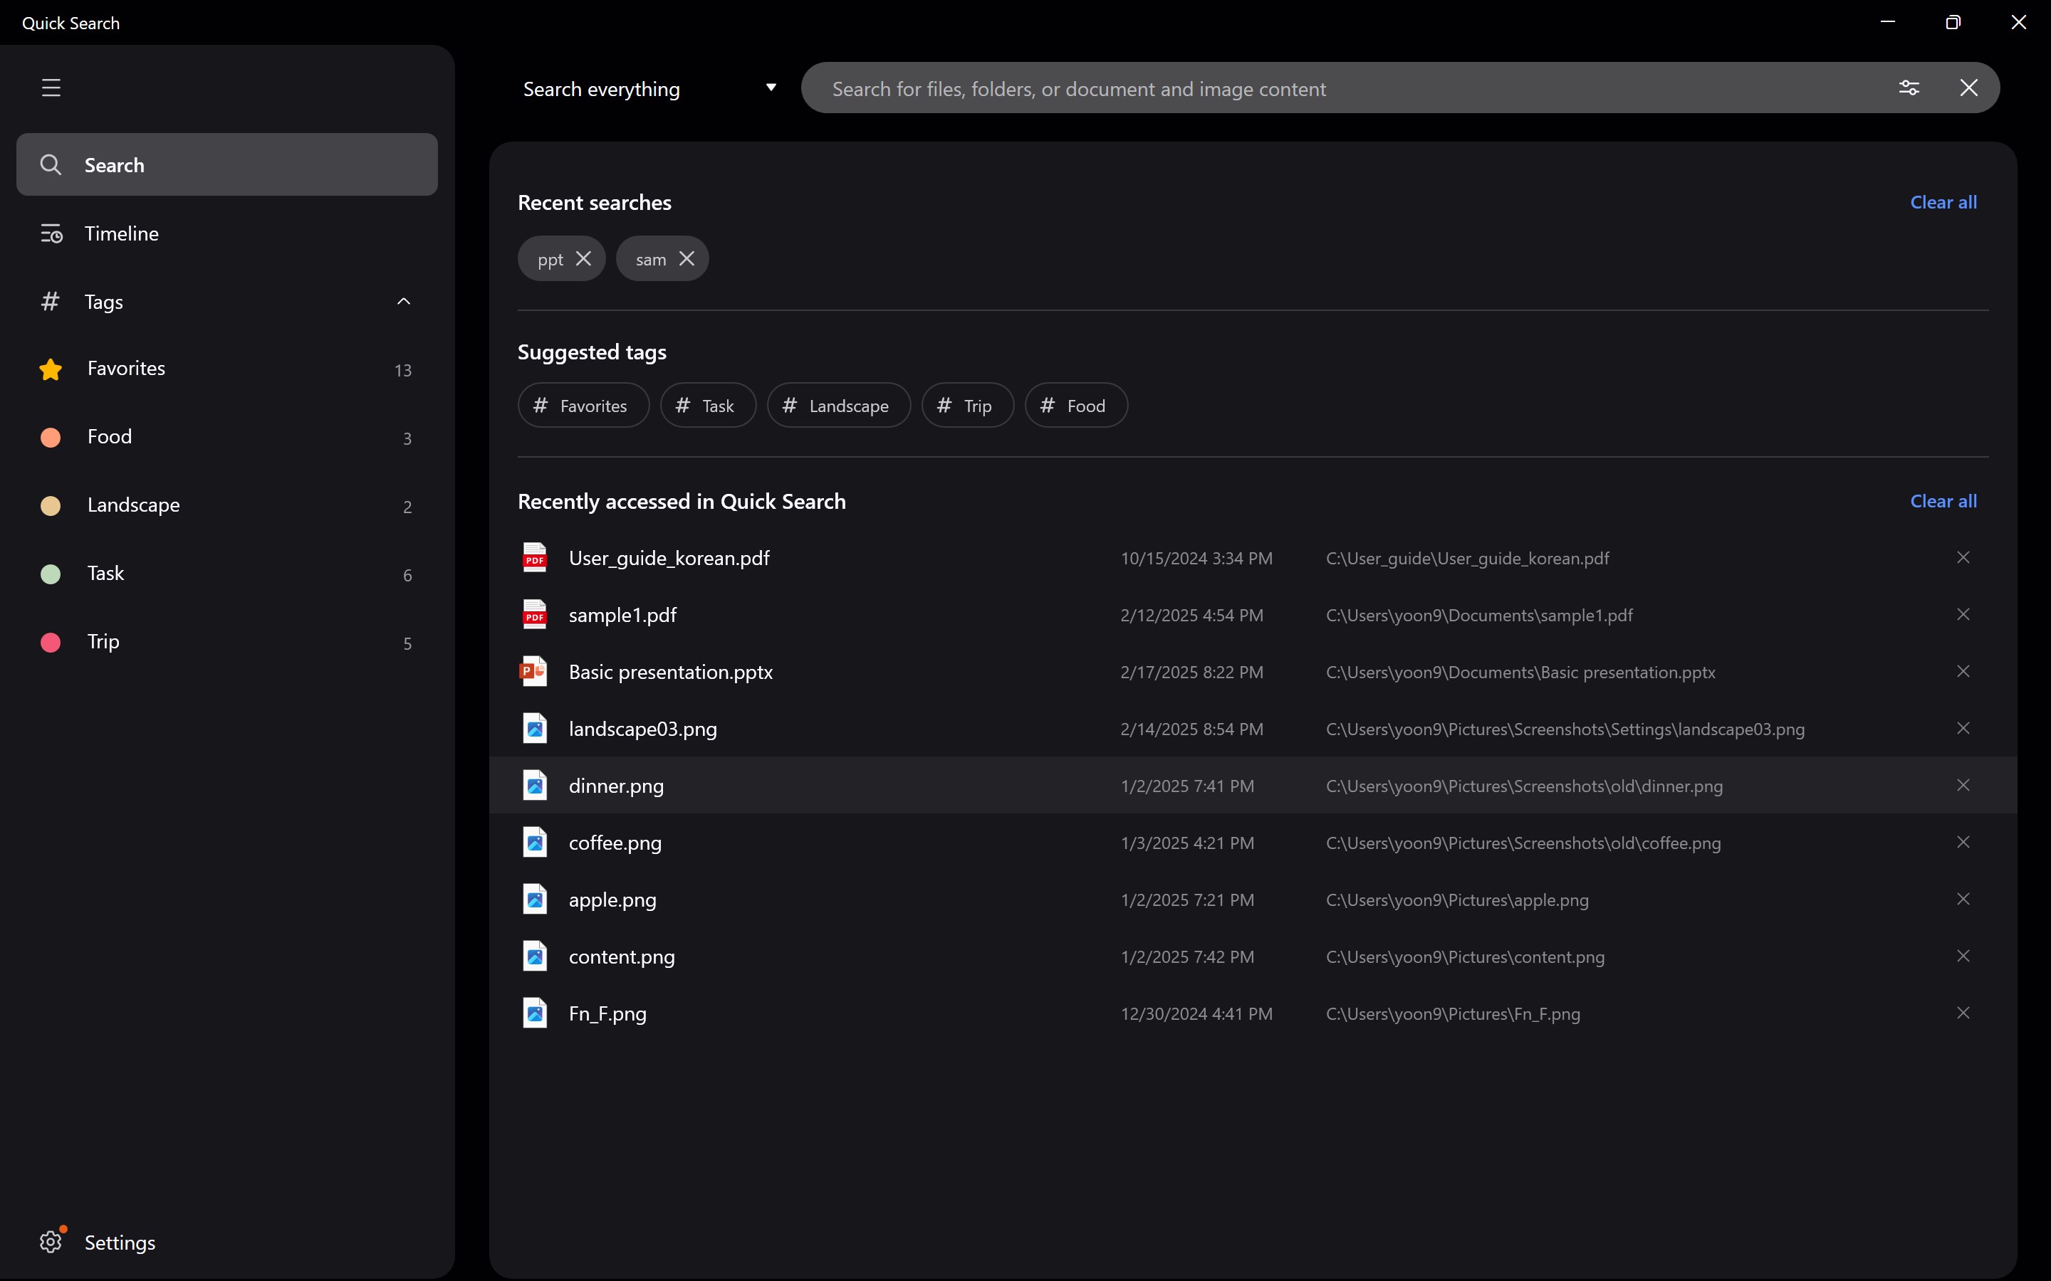Image resolution: width=2051 pixels, height=1281 pixels.
Task: Go to the Timeline view
Action: pos(121,234)
